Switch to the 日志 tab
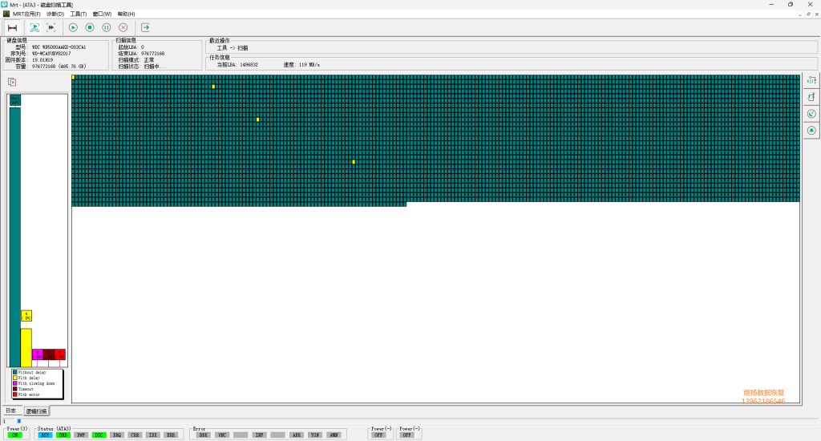821x441 pixels. pos(11,411)
